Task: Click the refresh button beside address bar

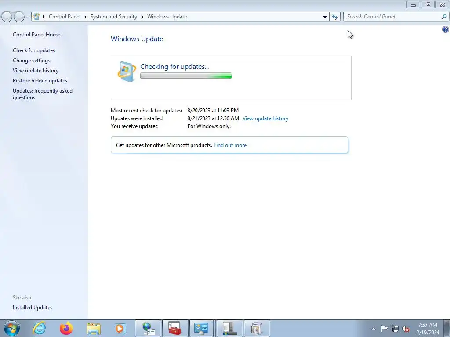Action: point(335,17)
